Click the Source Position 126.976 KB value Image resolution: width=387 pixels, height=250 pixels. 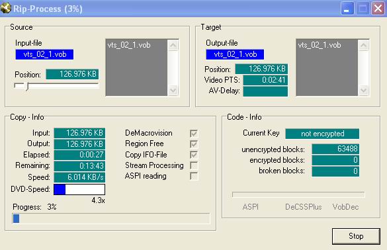[x=72, y=74]
